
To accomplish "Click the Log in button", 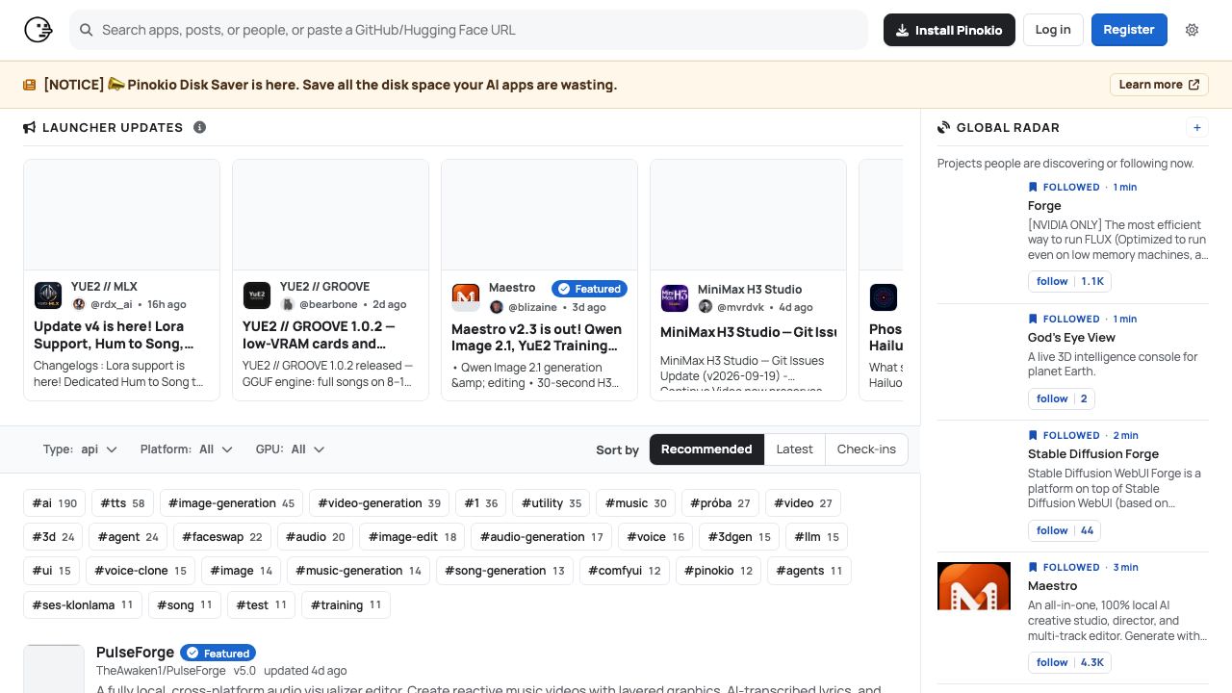I will tap(1053, 30).
